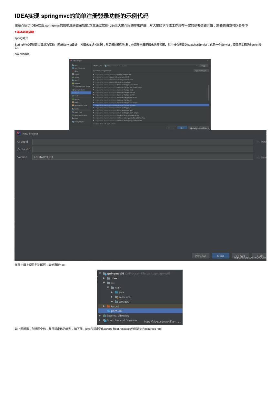The width and height of the screenshot is (280, 397).
Task: Click the Version field showing 1.0-SNAPSHOT
Action: 143,157
